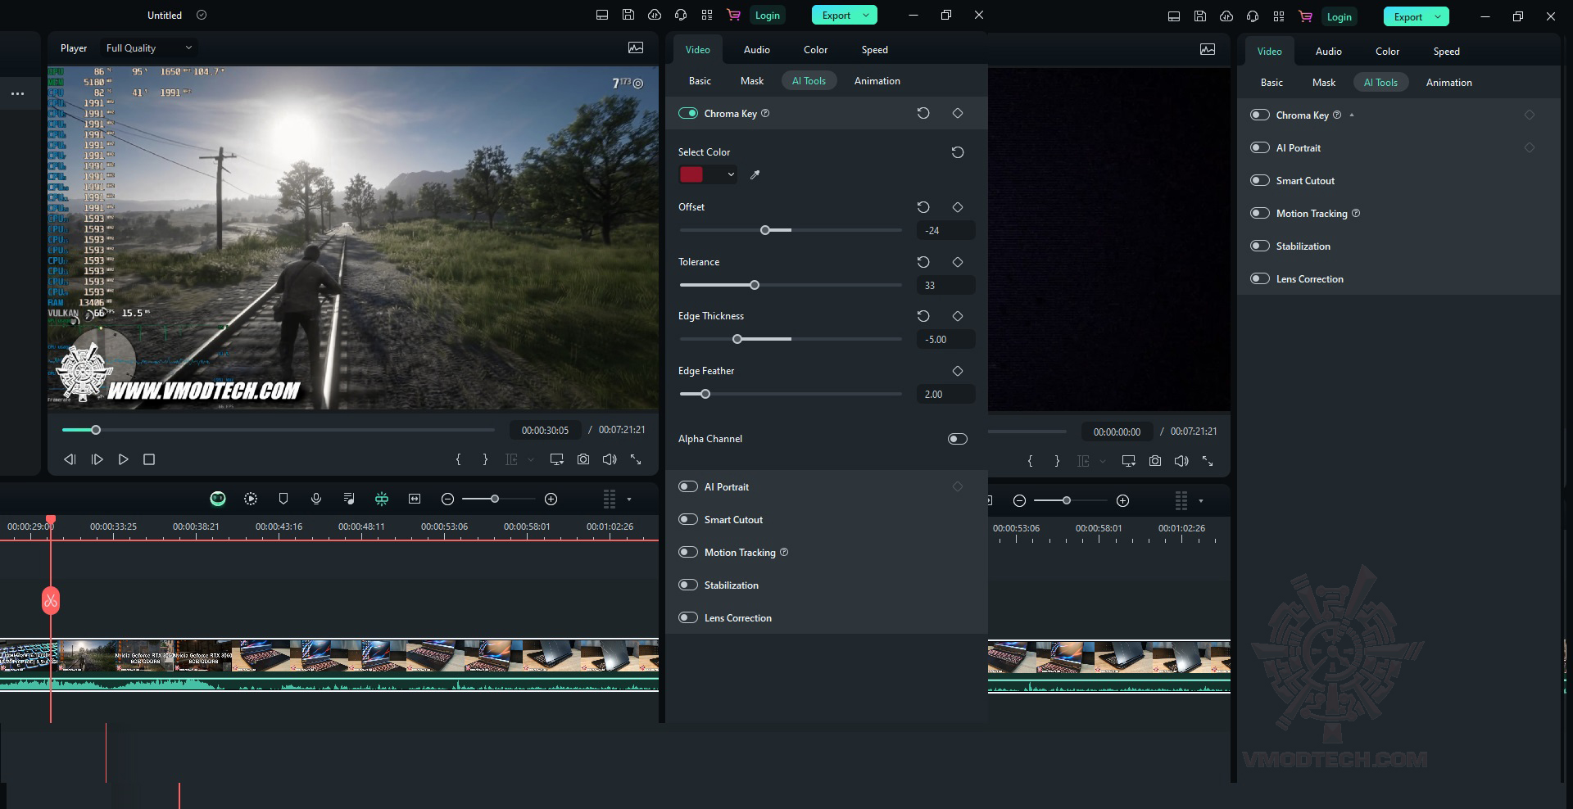The height and width of the screenshot is (809, 1573).
Task: Turn off the active Chroma Key toggle
Action: point(688,113)
